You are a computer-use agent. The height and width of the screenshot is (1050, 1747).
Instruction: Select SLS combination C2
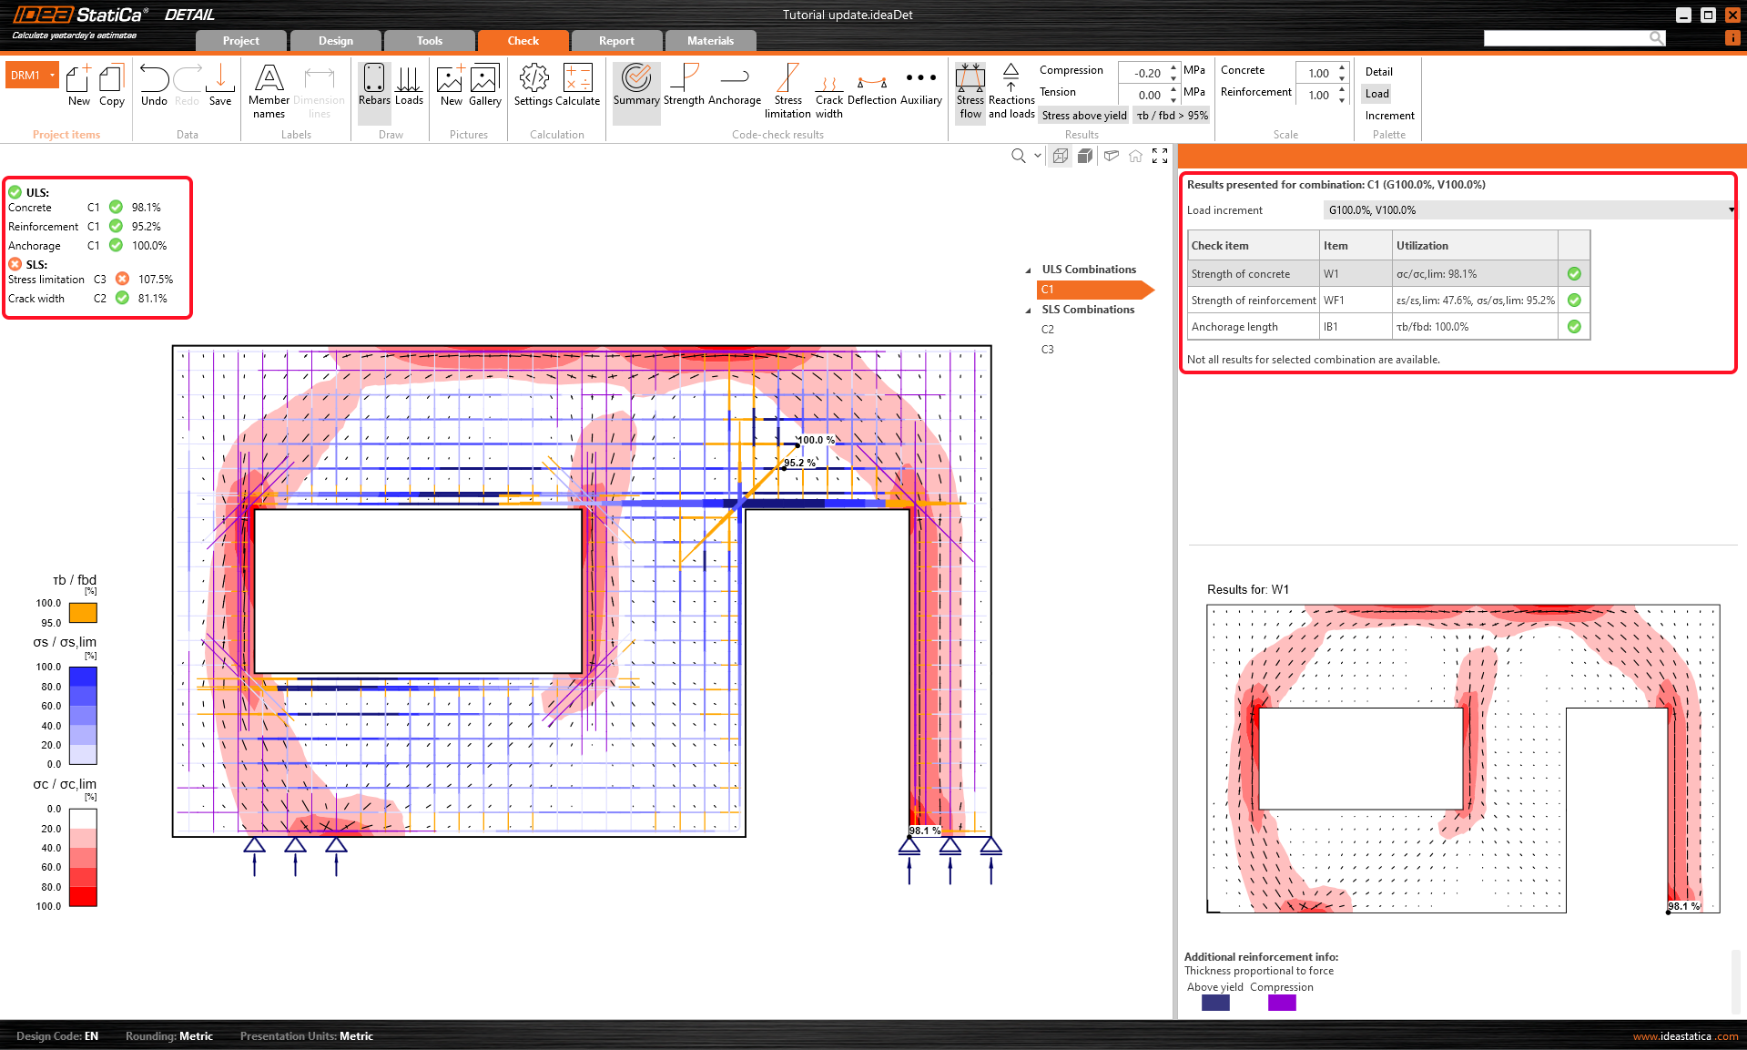coord(1048,330)
